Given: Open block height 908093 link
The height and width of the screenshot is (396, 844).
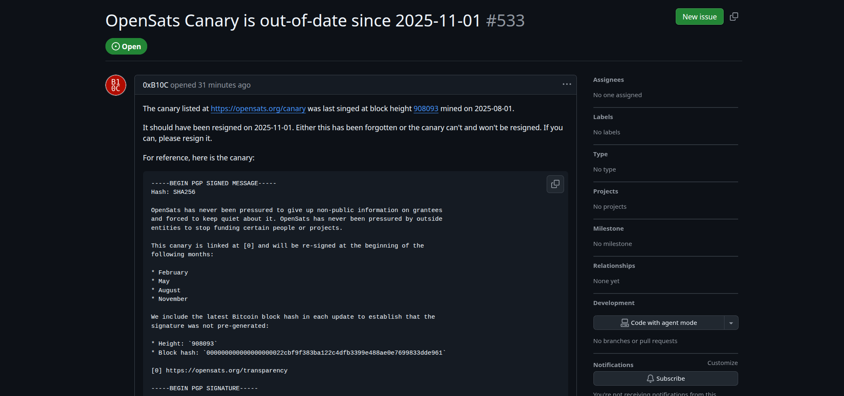Looking at the screenshot, I should tap(426, 109).
